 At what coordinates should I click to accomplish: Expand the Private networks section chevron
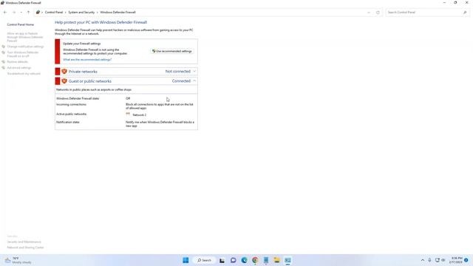click(x=194, y=72)
